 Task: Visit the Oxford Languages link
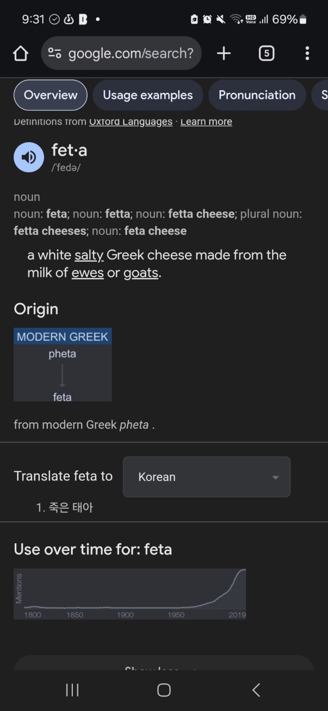click(x=130, y=121)
